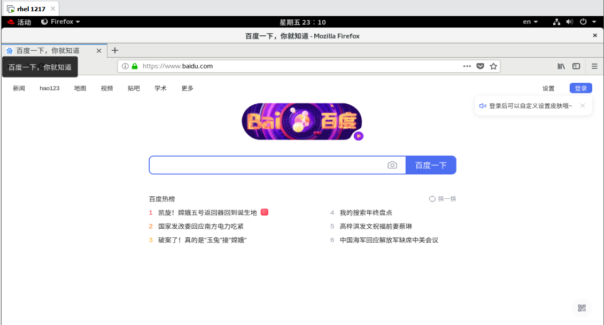Open Firefox Library icon
The image size is (604, 325).
click(x=561, y=66)
